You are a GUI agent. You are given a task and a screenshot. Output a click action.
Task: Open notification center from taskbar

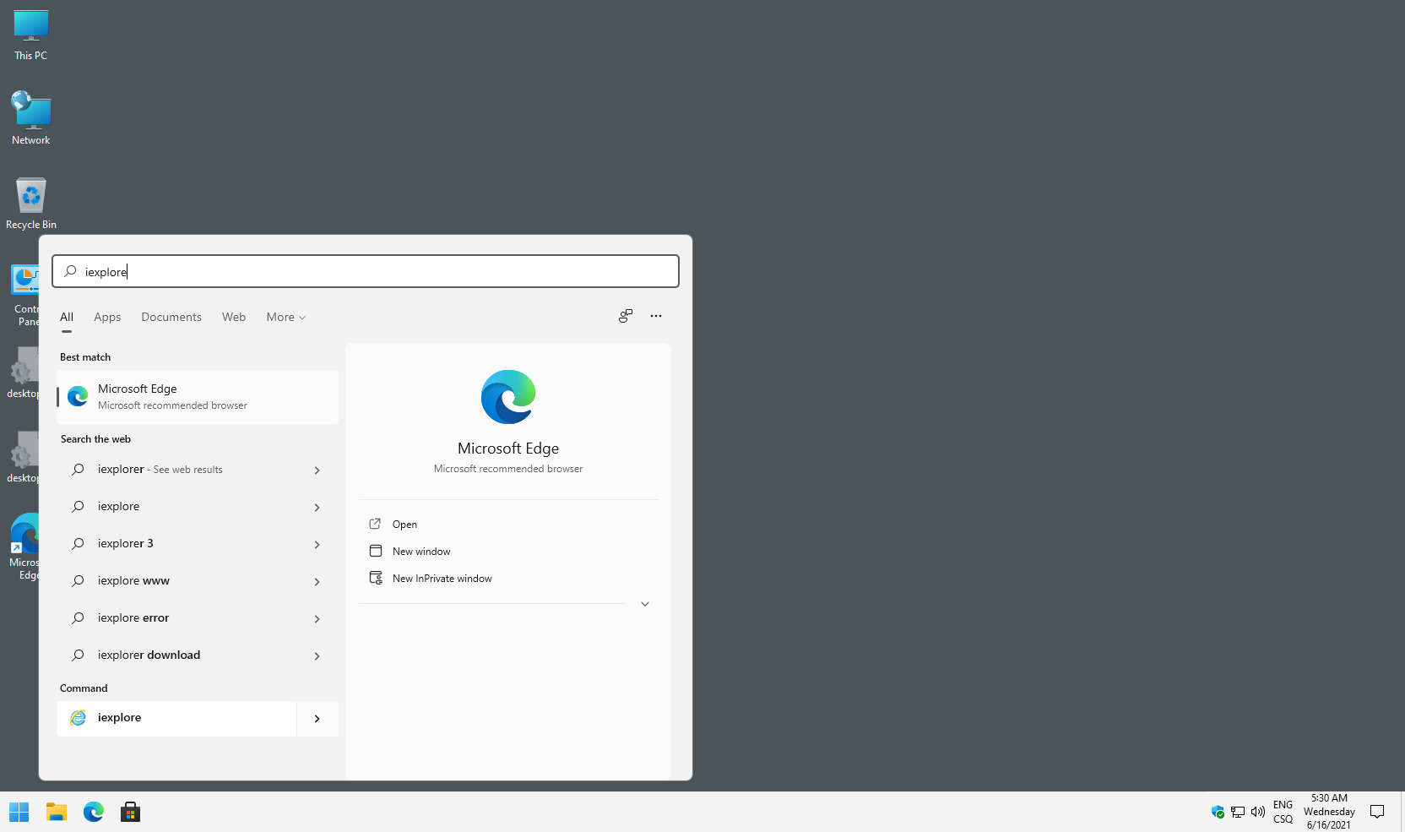tap(1377, 812)
